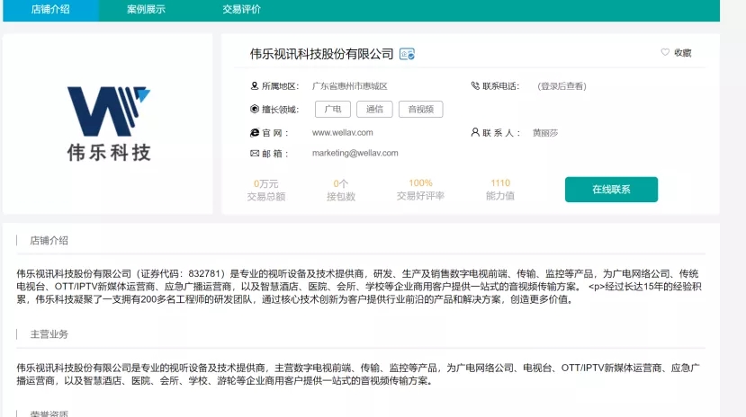This screenshot has height=417, width=746.
Task: Click the 荣誉资质 section heading
Action: click(x=49, y=413)
